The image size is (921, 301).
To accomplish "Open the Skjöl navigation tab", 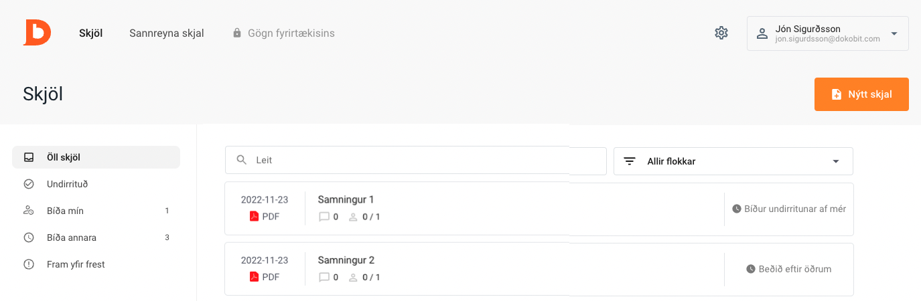I will pyautogui.click(x=90, y=33).
